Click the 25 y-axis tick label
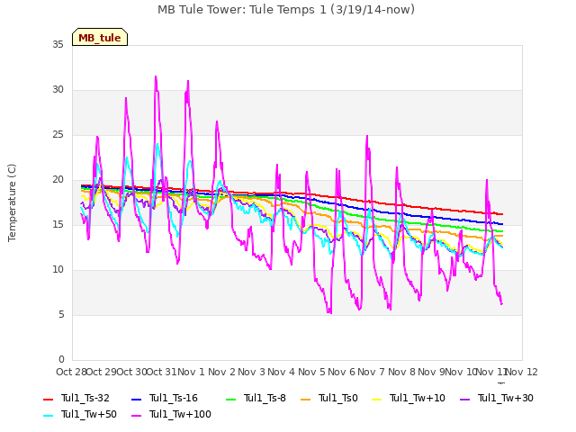The width and height of the screenshot is (576, 432). point(58,135)
